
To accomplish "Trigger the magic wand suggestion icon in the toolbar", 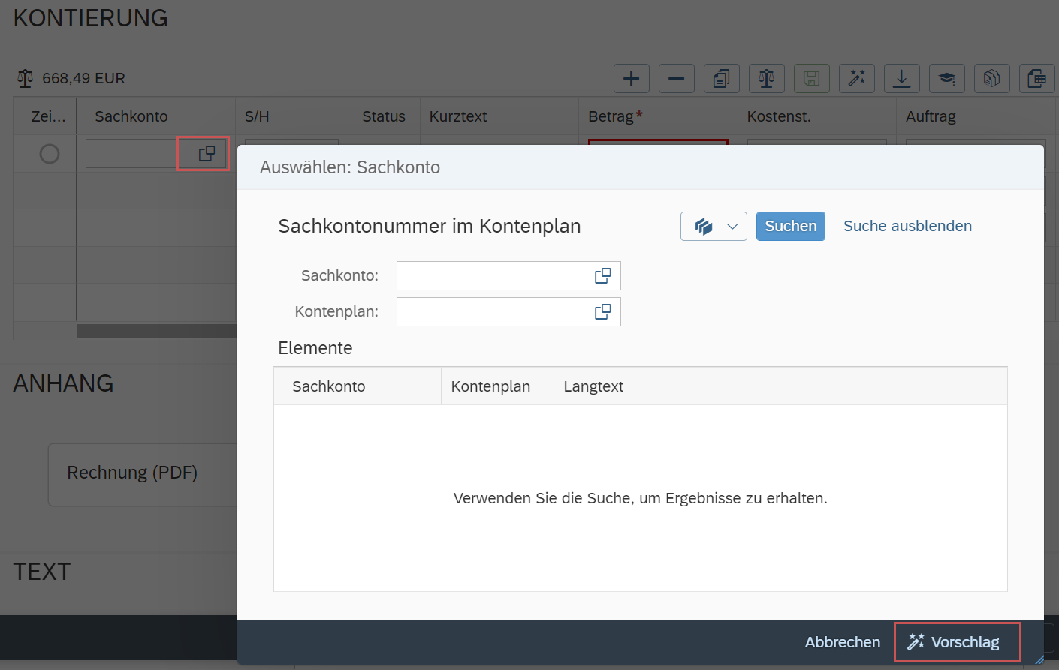I will (856, 77).
